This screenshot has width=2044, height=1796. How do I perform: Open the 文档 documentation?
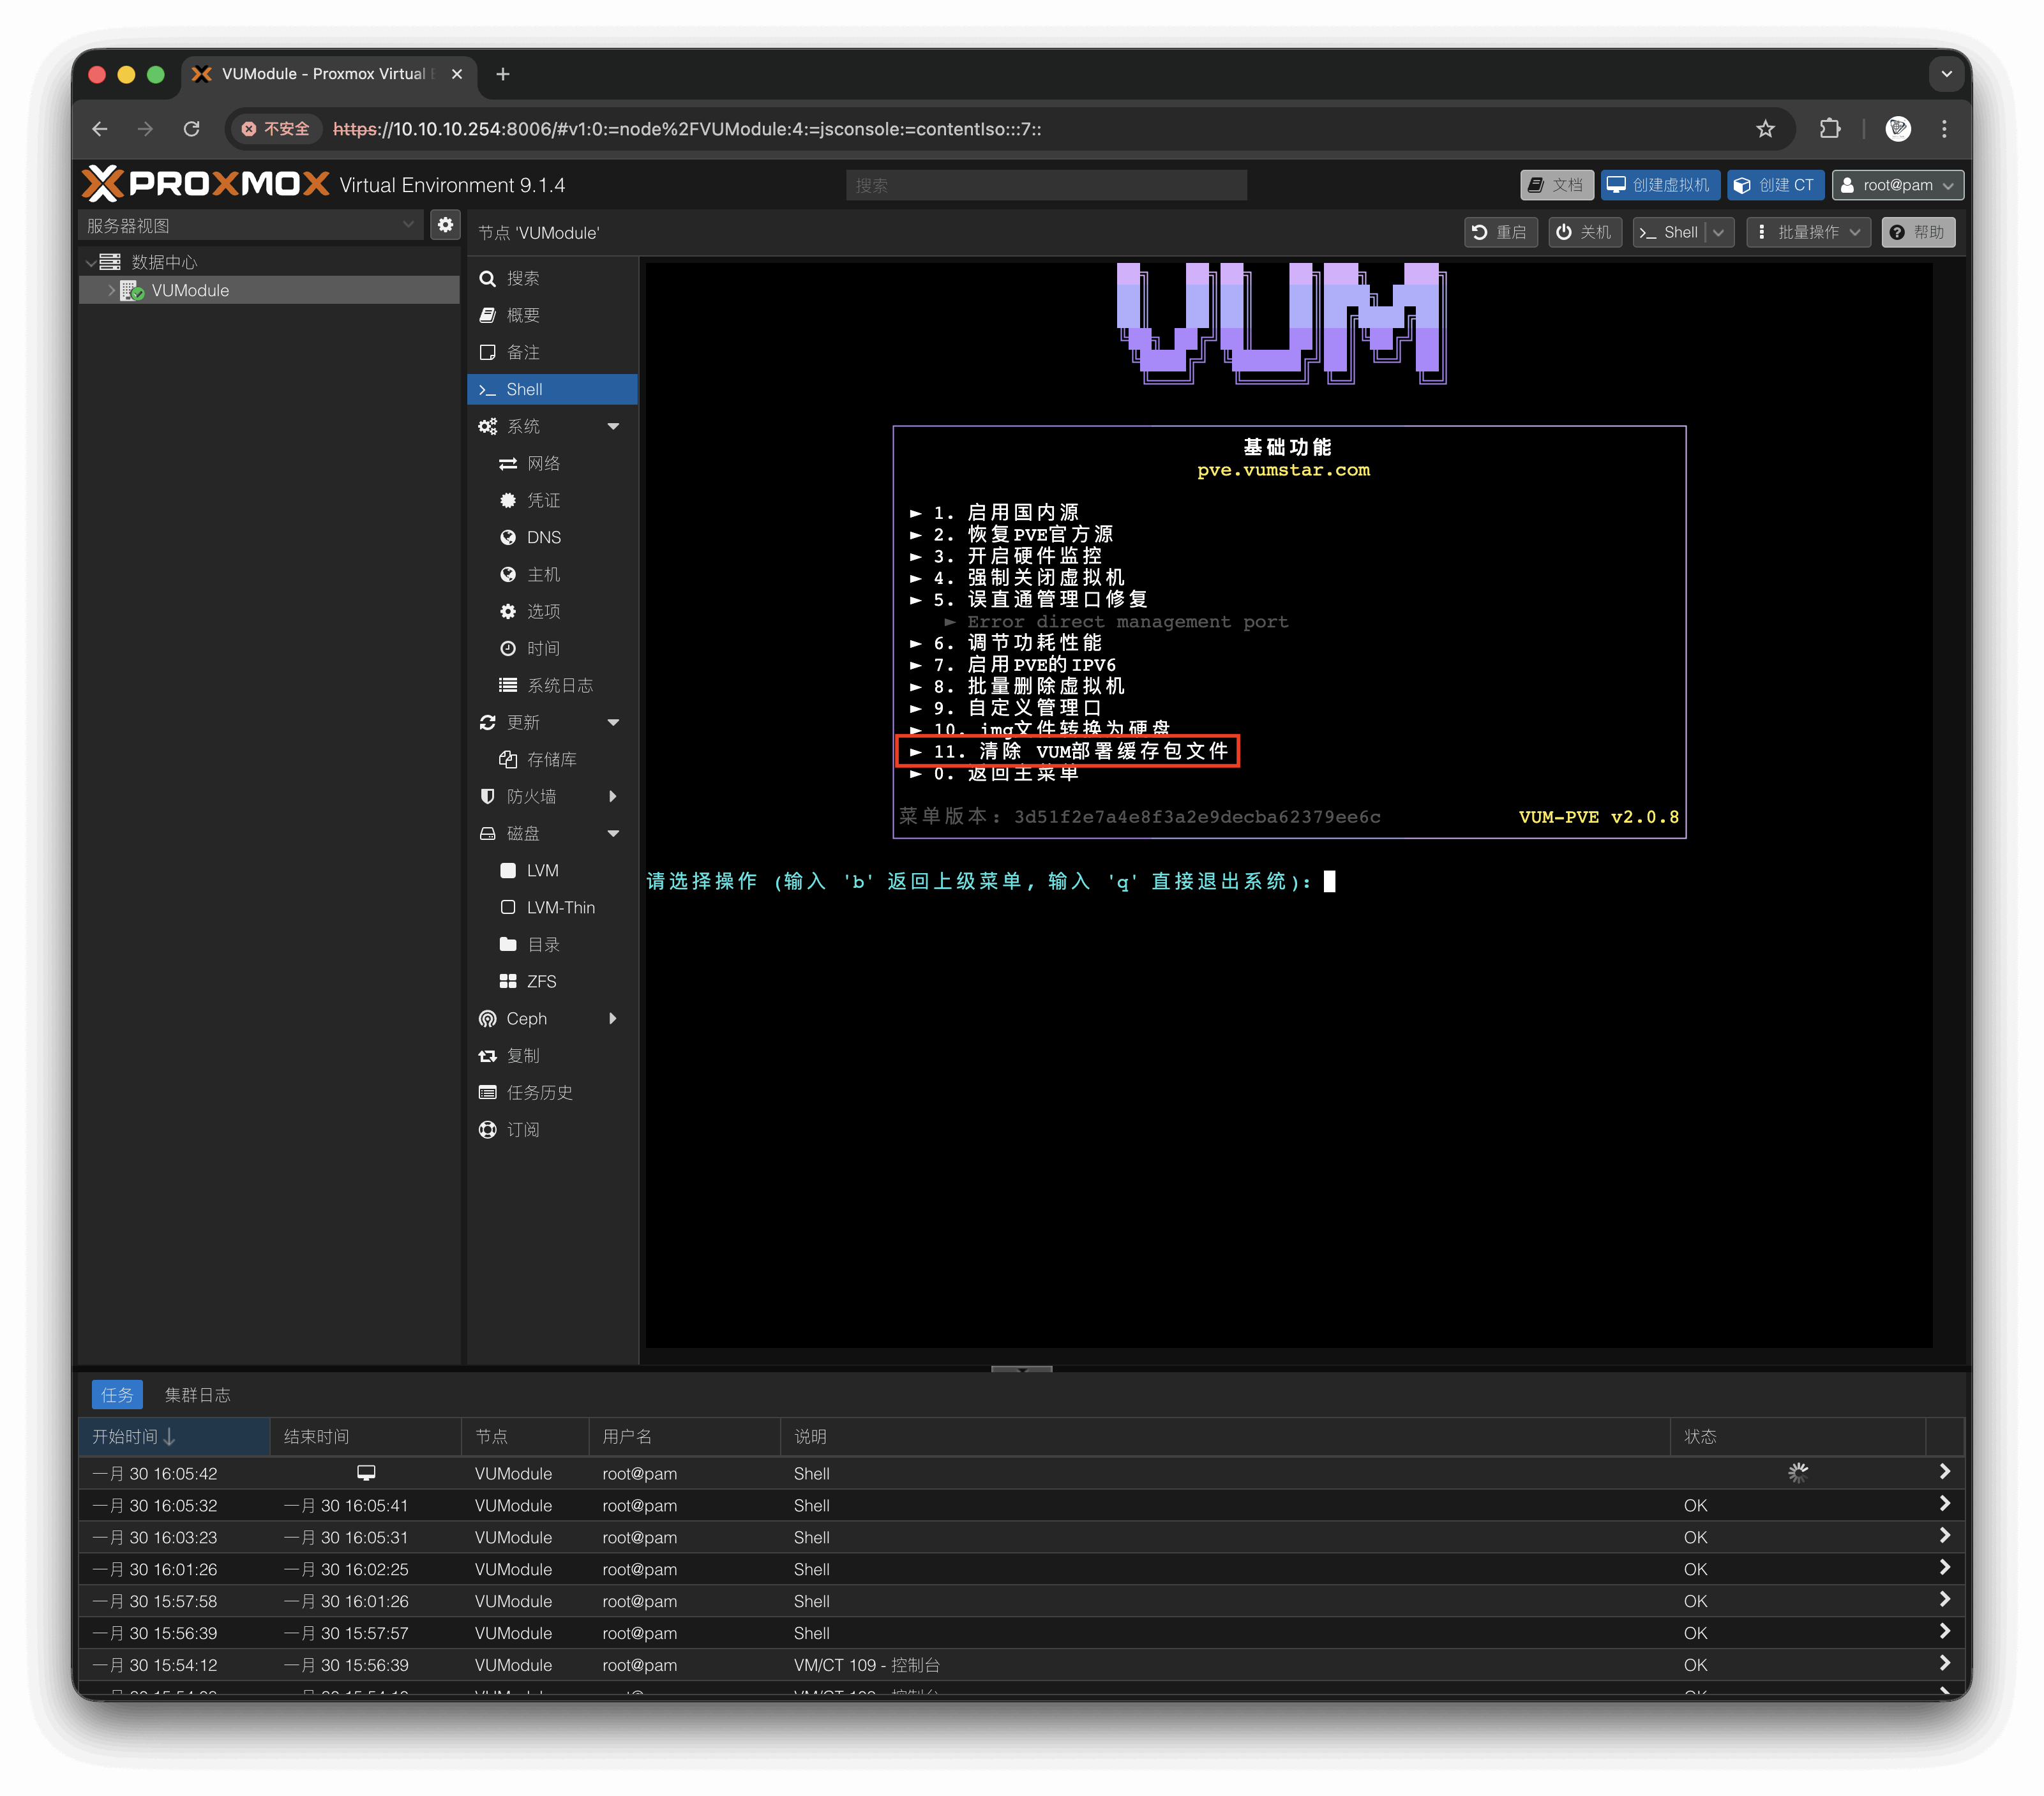[x=1557, y=185]
